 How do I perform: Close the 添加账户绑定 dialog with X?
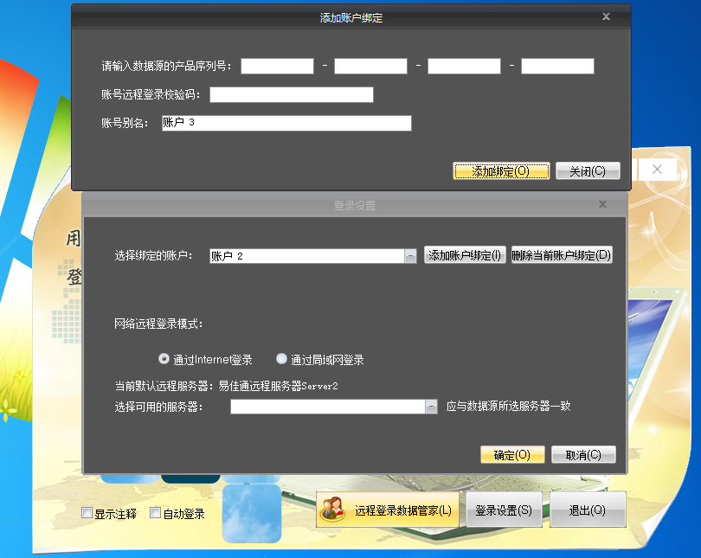click(606, 16)
